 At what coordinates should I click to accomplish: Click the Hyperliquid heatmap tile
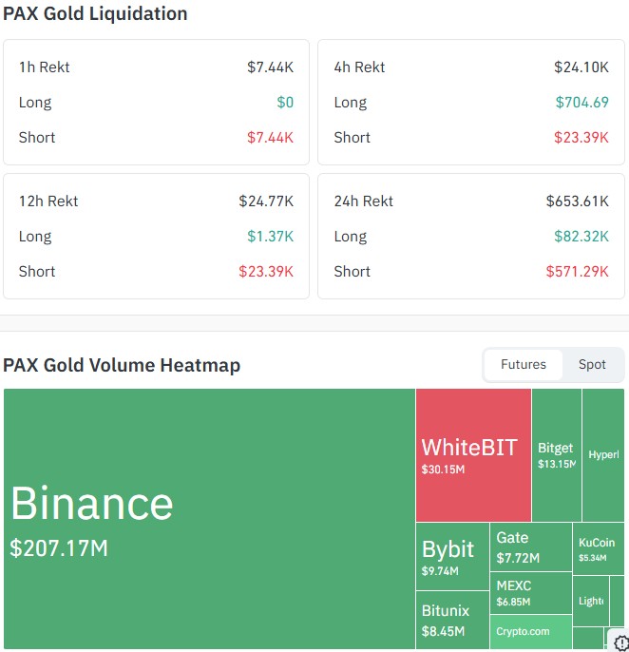tap(603, 455)
